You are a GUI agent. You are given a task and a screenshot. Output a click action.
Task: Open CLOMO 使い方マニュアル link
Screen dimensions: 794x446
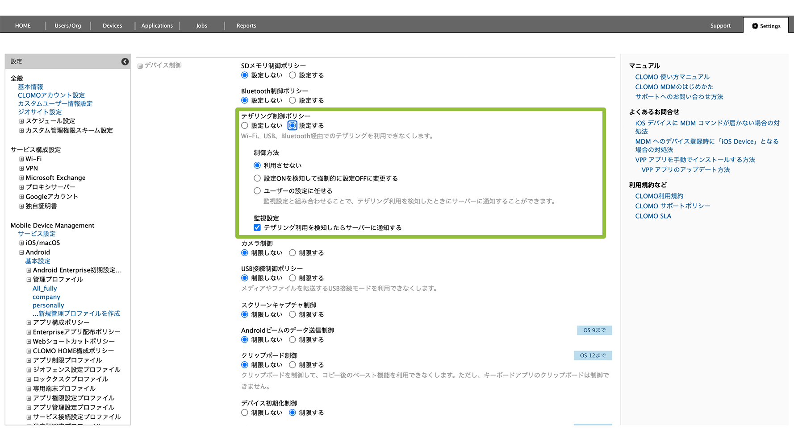pyautogui.click(x=672, y=77)
